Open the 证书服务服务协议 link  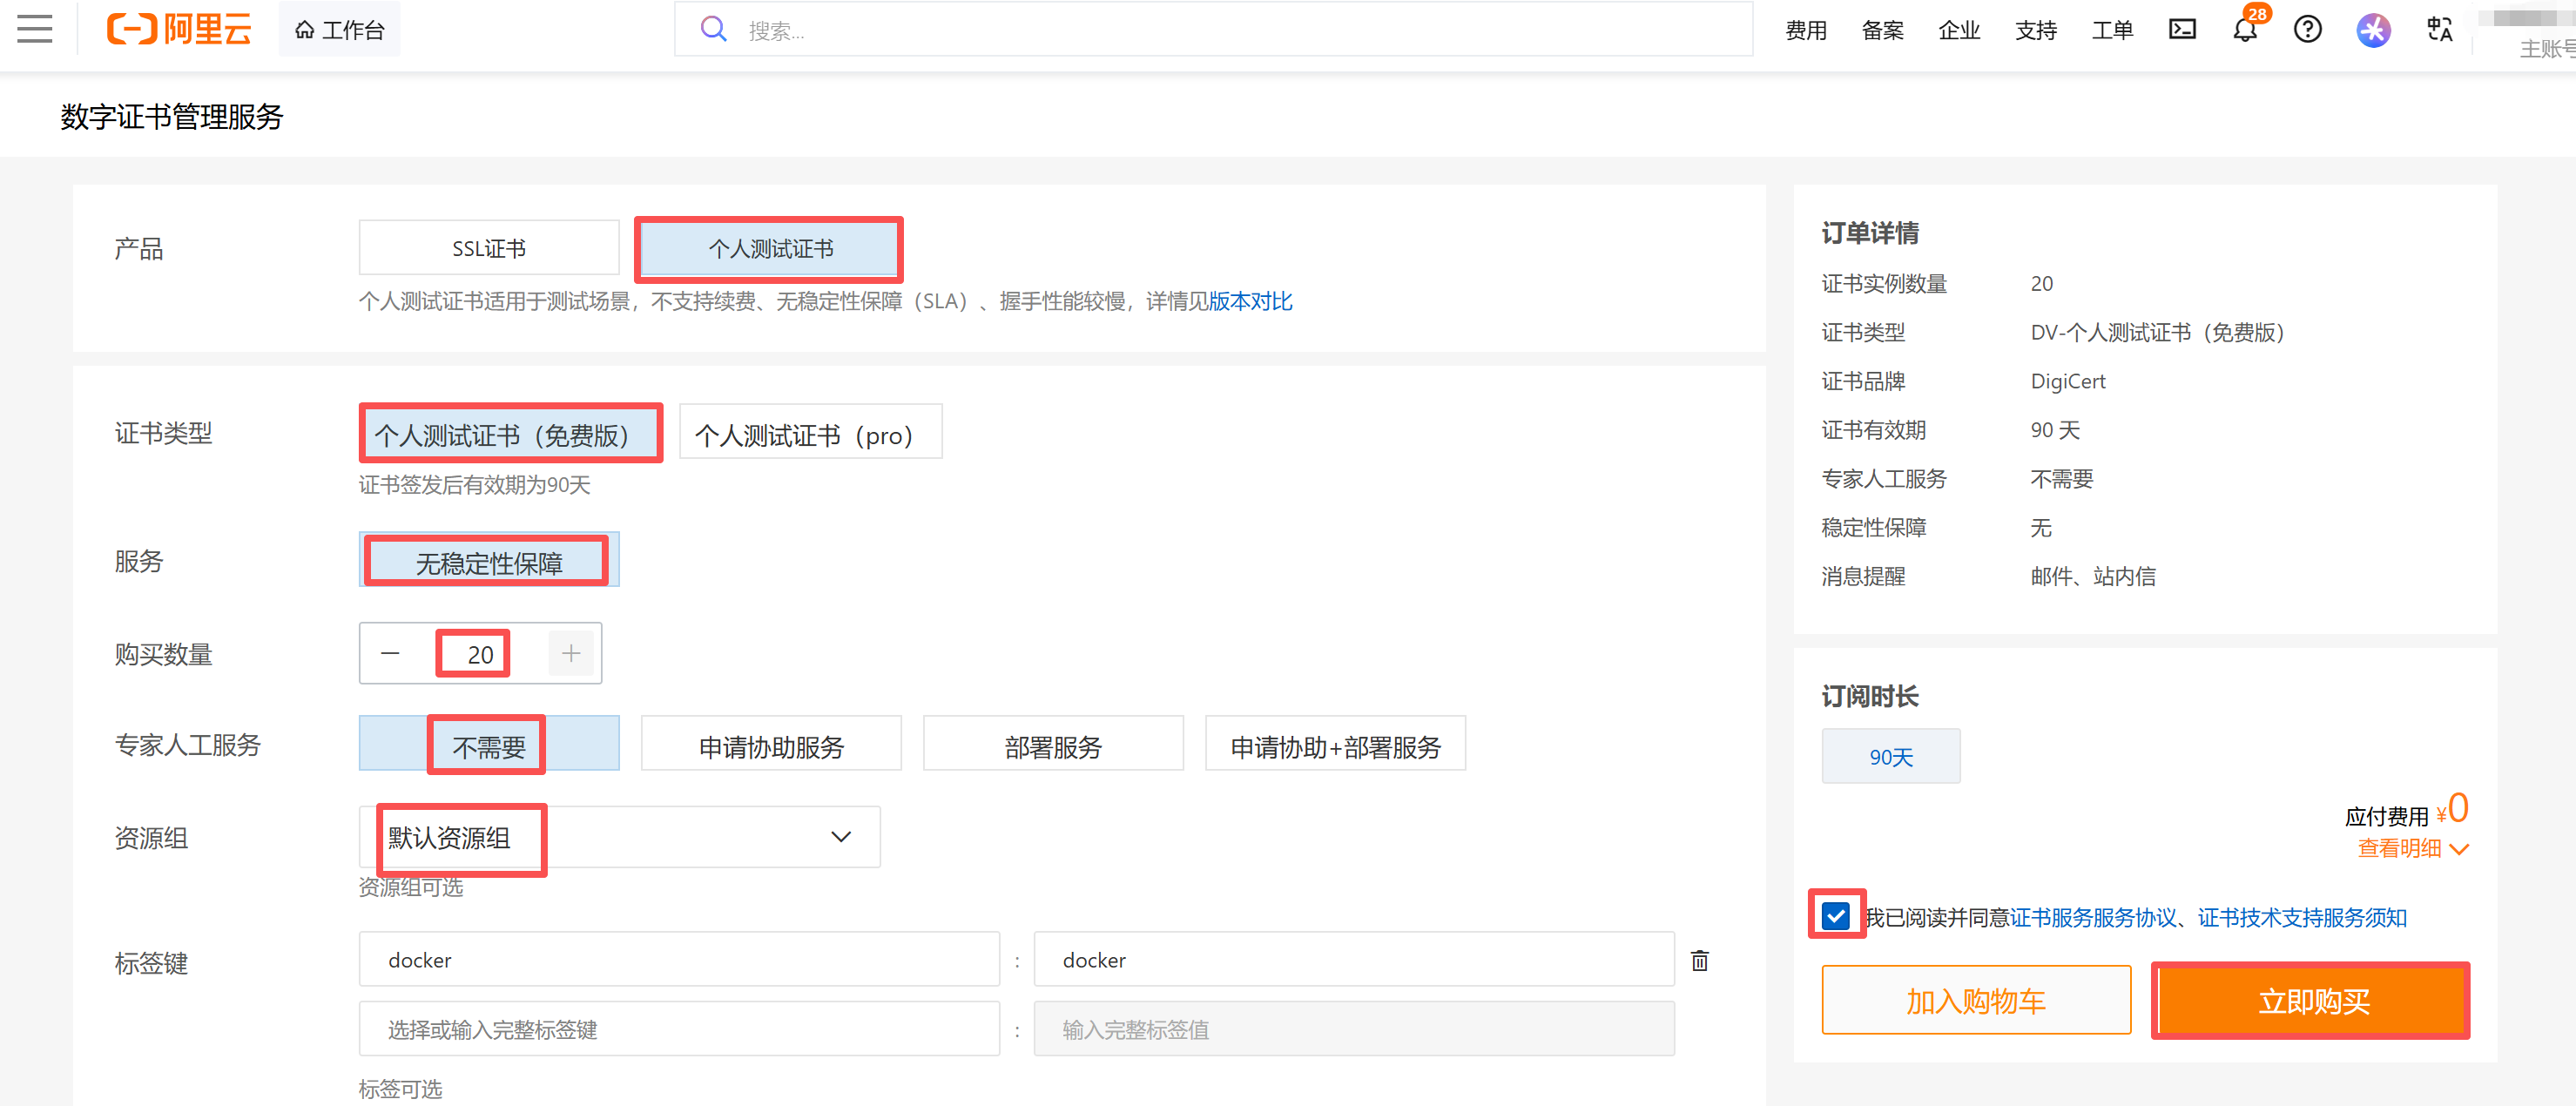pyautogui.click(x=2094, y=917)
